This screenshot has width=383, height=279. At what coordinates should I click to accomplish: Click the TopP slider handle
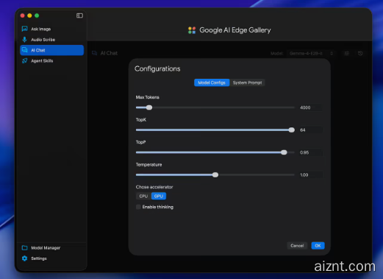[284, 152]
